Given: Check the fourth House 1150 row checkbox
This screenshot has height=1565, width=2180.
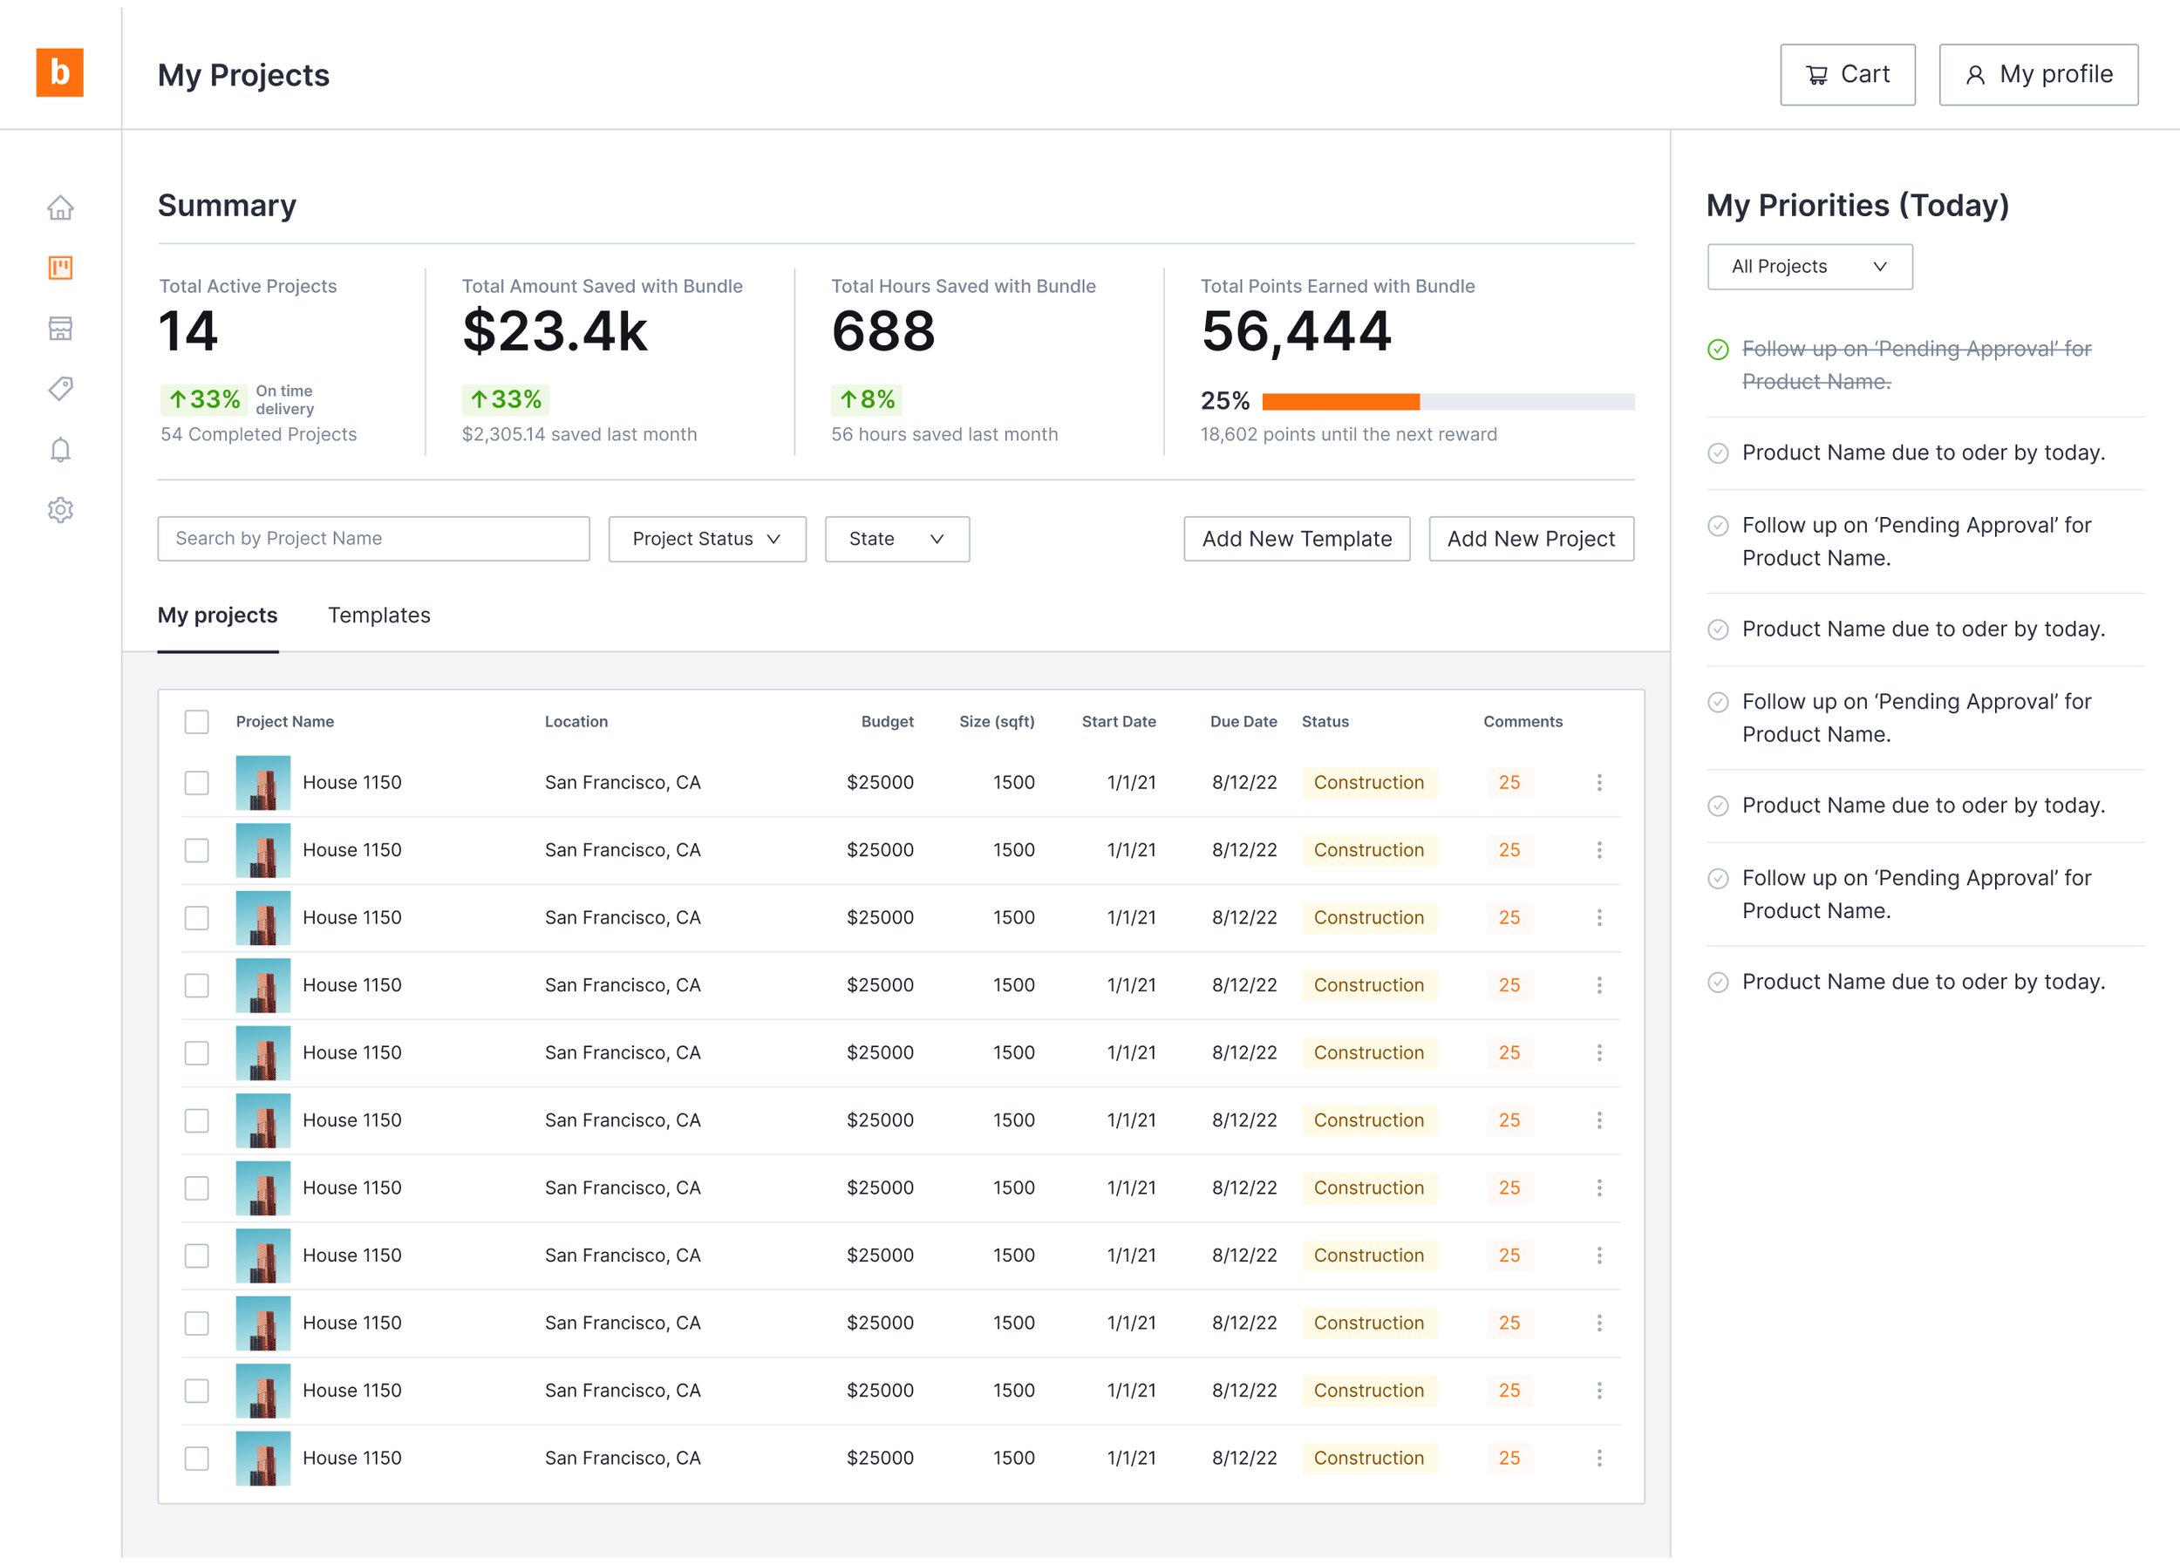Looking at the screenshot, I should pos(196,985).
